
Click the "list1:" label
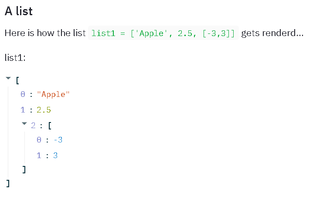(15, 57)
